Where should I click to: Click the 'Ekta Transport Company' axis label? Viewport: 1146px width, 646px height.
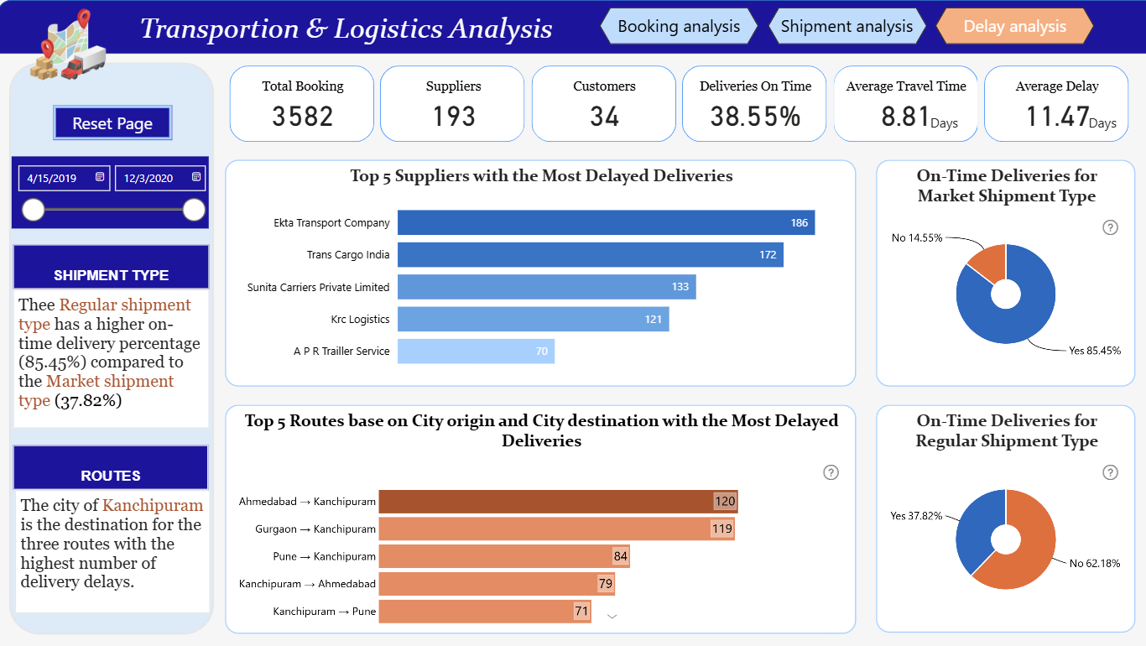point(332,223)
